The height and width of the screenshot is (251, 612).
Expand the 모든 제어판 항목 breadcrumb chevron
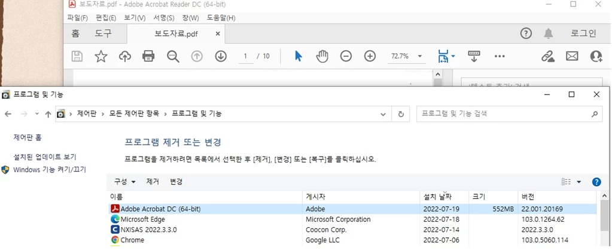(x=166, y=114)
